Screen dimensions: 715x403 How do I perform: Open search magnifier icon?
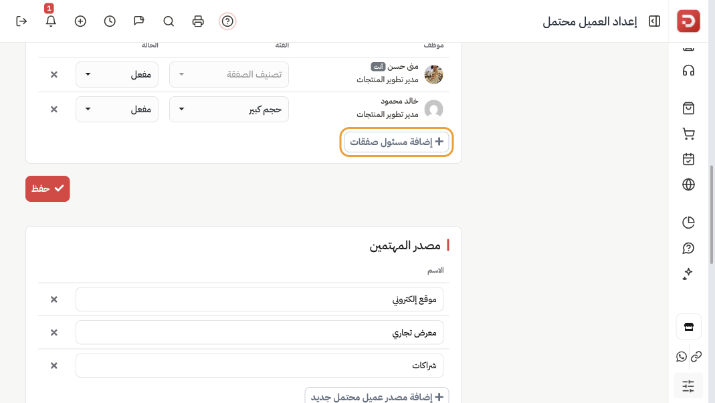click(x=169, y=21)
